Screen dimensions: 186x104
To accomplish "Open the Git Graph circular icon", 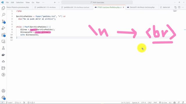I will 3,75.
